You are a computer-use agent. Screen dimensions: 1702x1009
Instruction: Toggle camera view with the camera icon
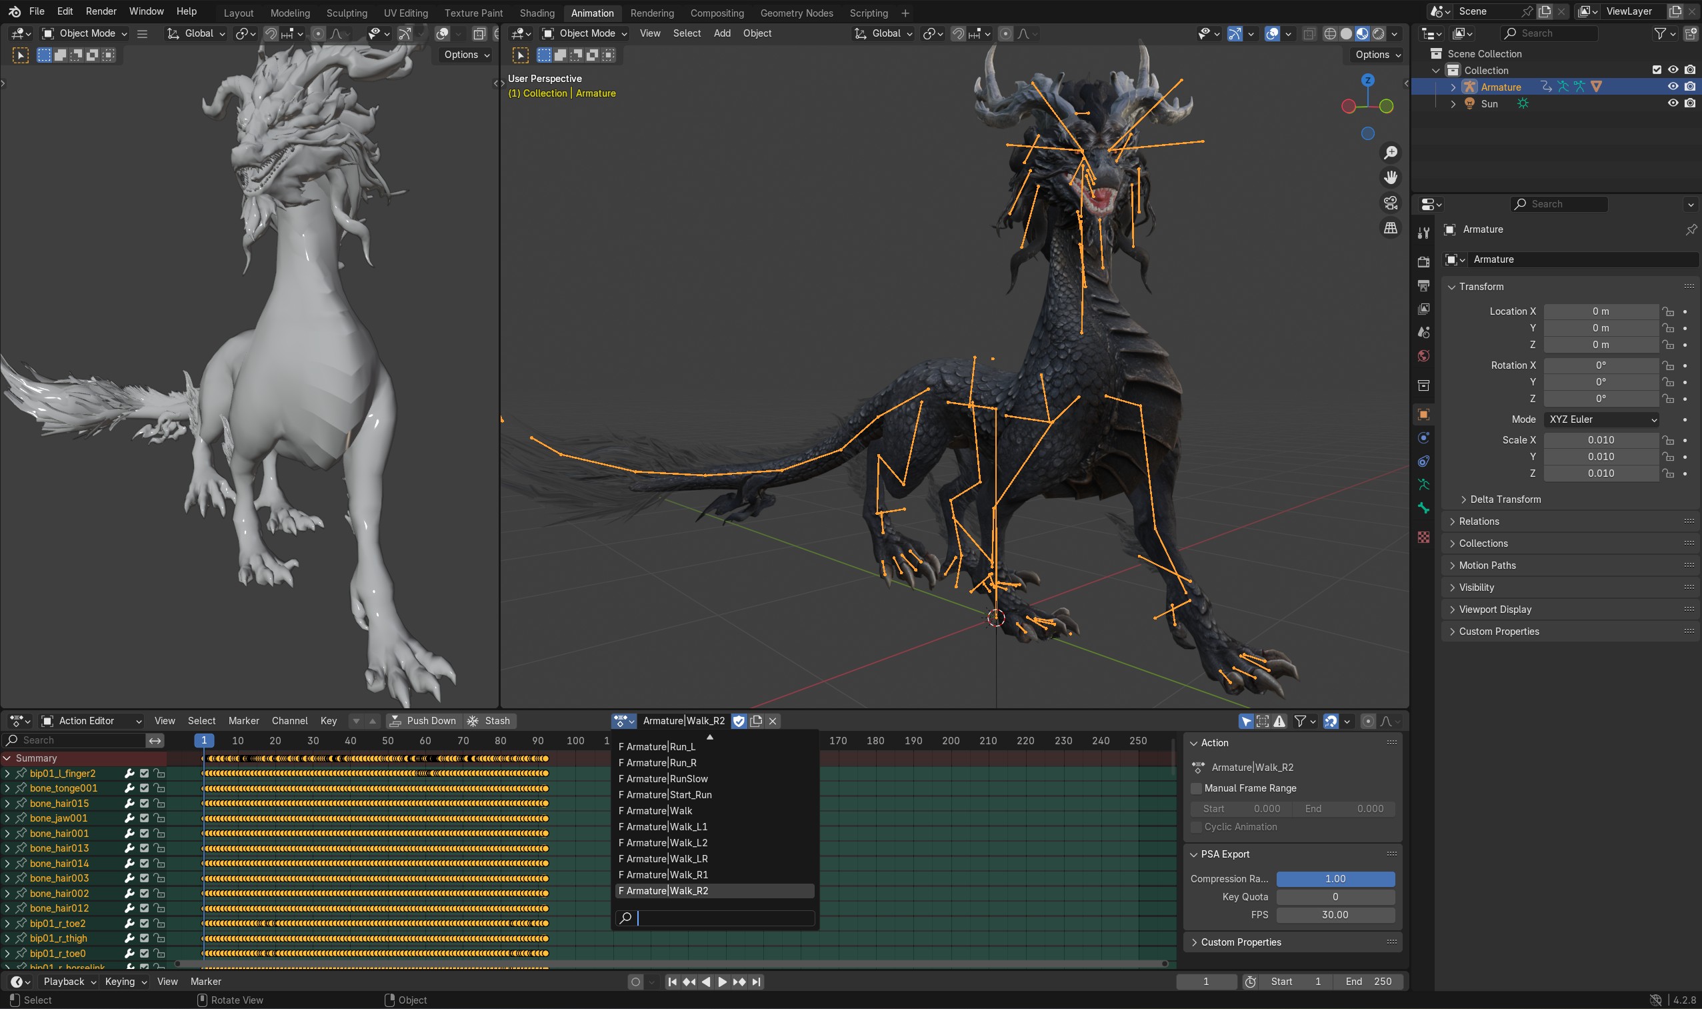click(1391, 203)
